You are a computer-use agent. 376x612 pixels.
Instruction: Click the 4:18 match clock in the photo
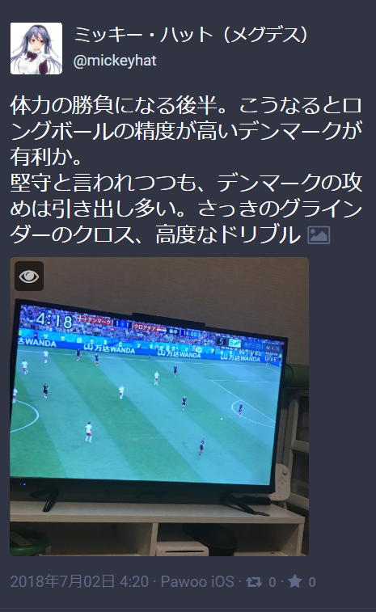[x=54, y=321]
